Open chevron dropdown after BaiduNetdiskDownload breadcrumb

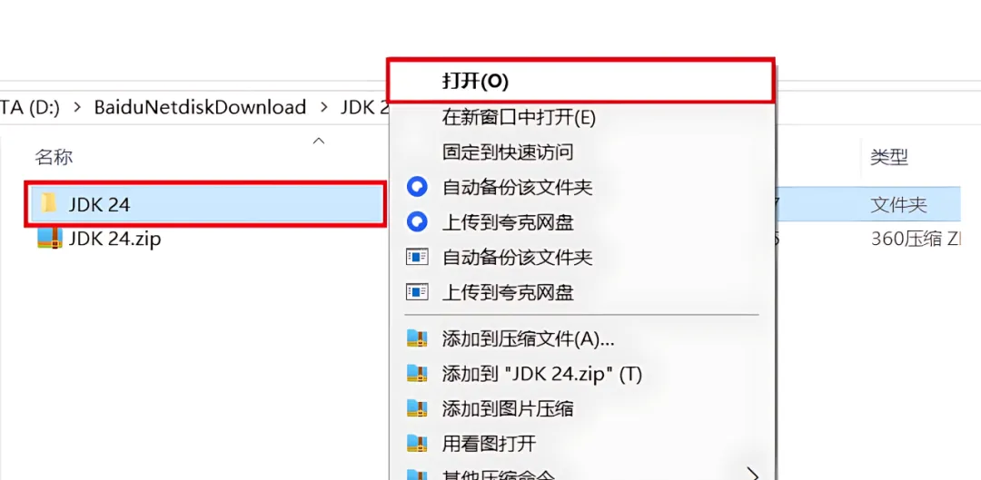(x=324, y=107)
